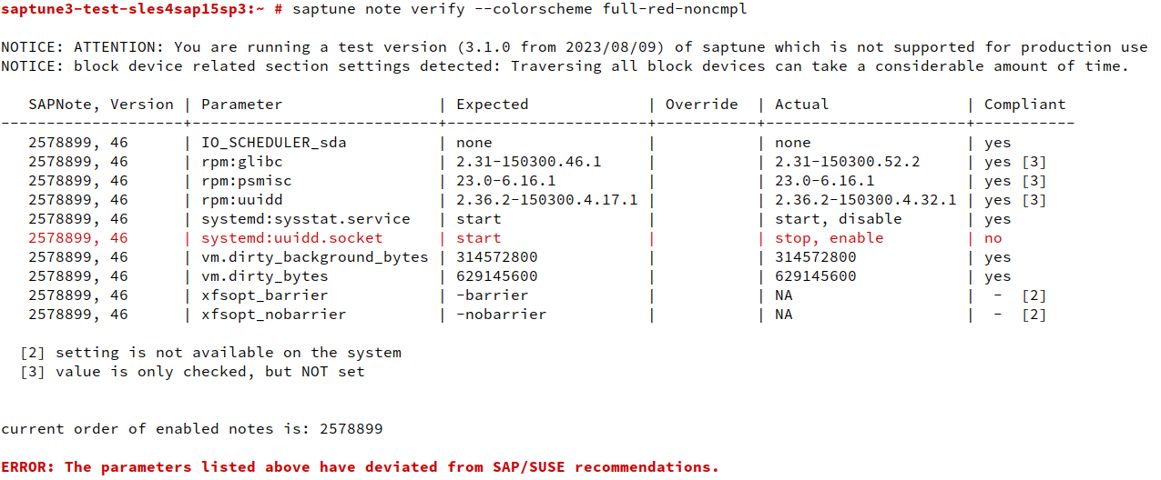
Task: Click the systemd:sysstat.service parameter
Action: pos(305,219)
